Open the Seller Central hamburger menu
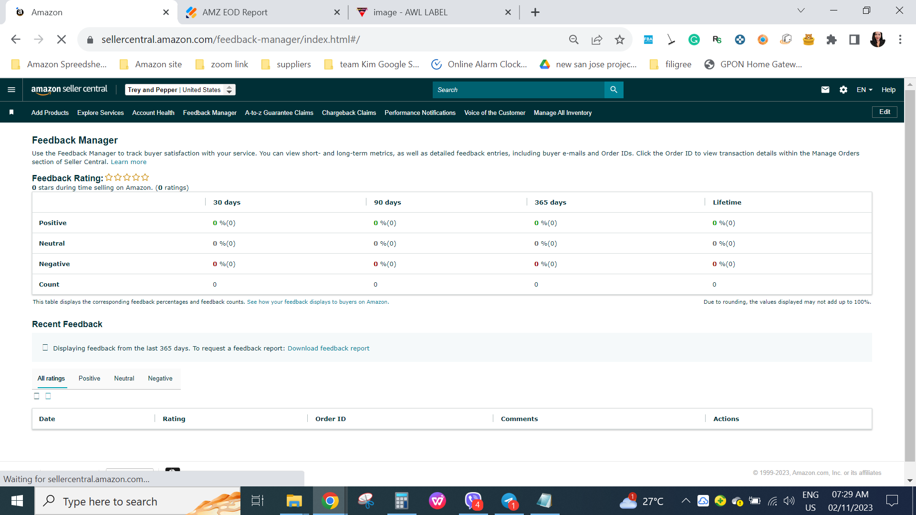 click(11, 90)
